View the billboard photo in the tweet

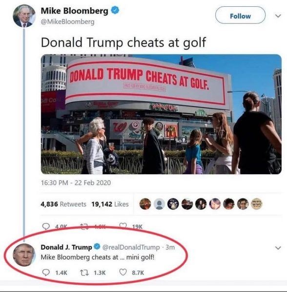tap(161, 114)
